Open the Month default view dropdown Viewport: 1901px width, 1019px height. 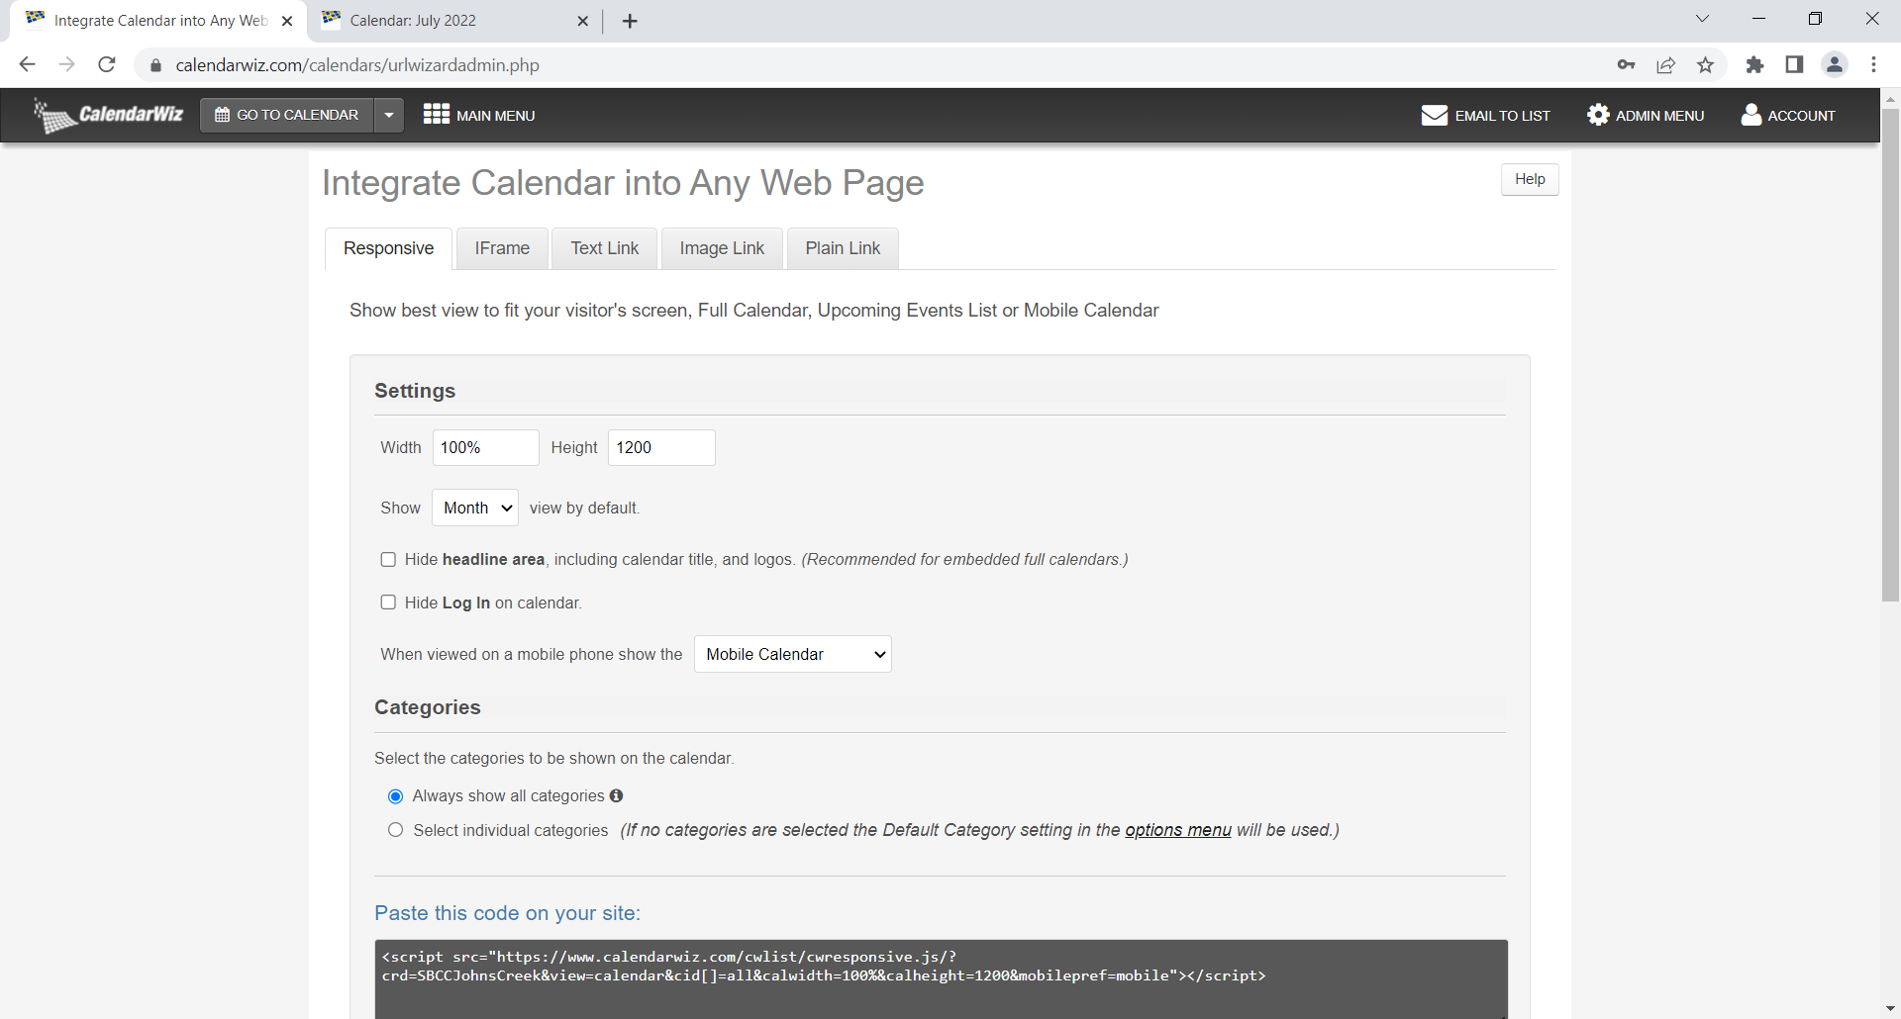click(475, 508)
